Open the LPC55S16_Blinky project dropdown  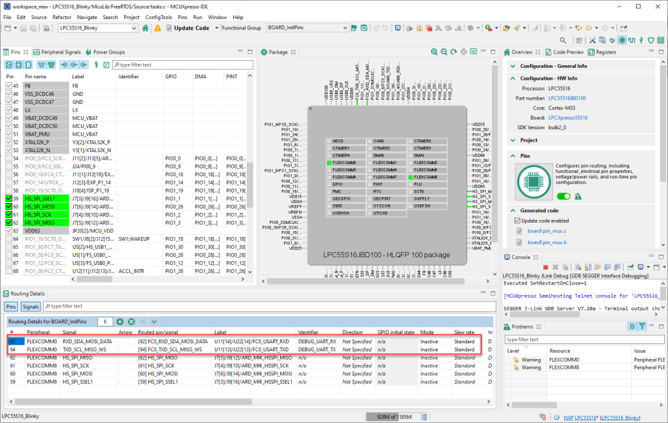coord(135,28)
